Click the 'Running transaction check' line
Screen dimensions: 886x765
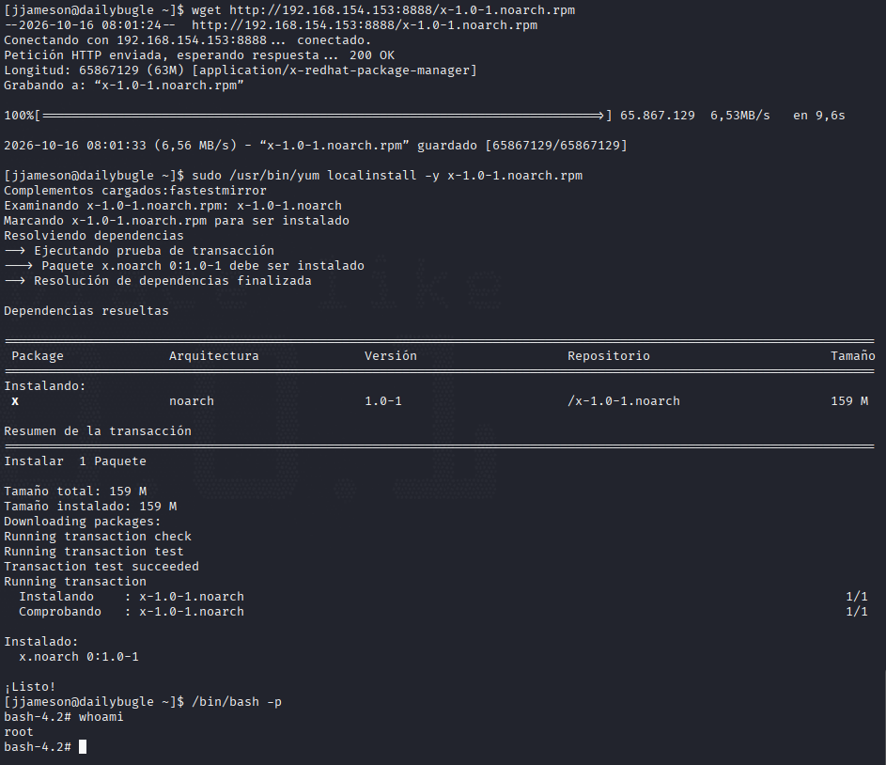[x=98, y=537]
